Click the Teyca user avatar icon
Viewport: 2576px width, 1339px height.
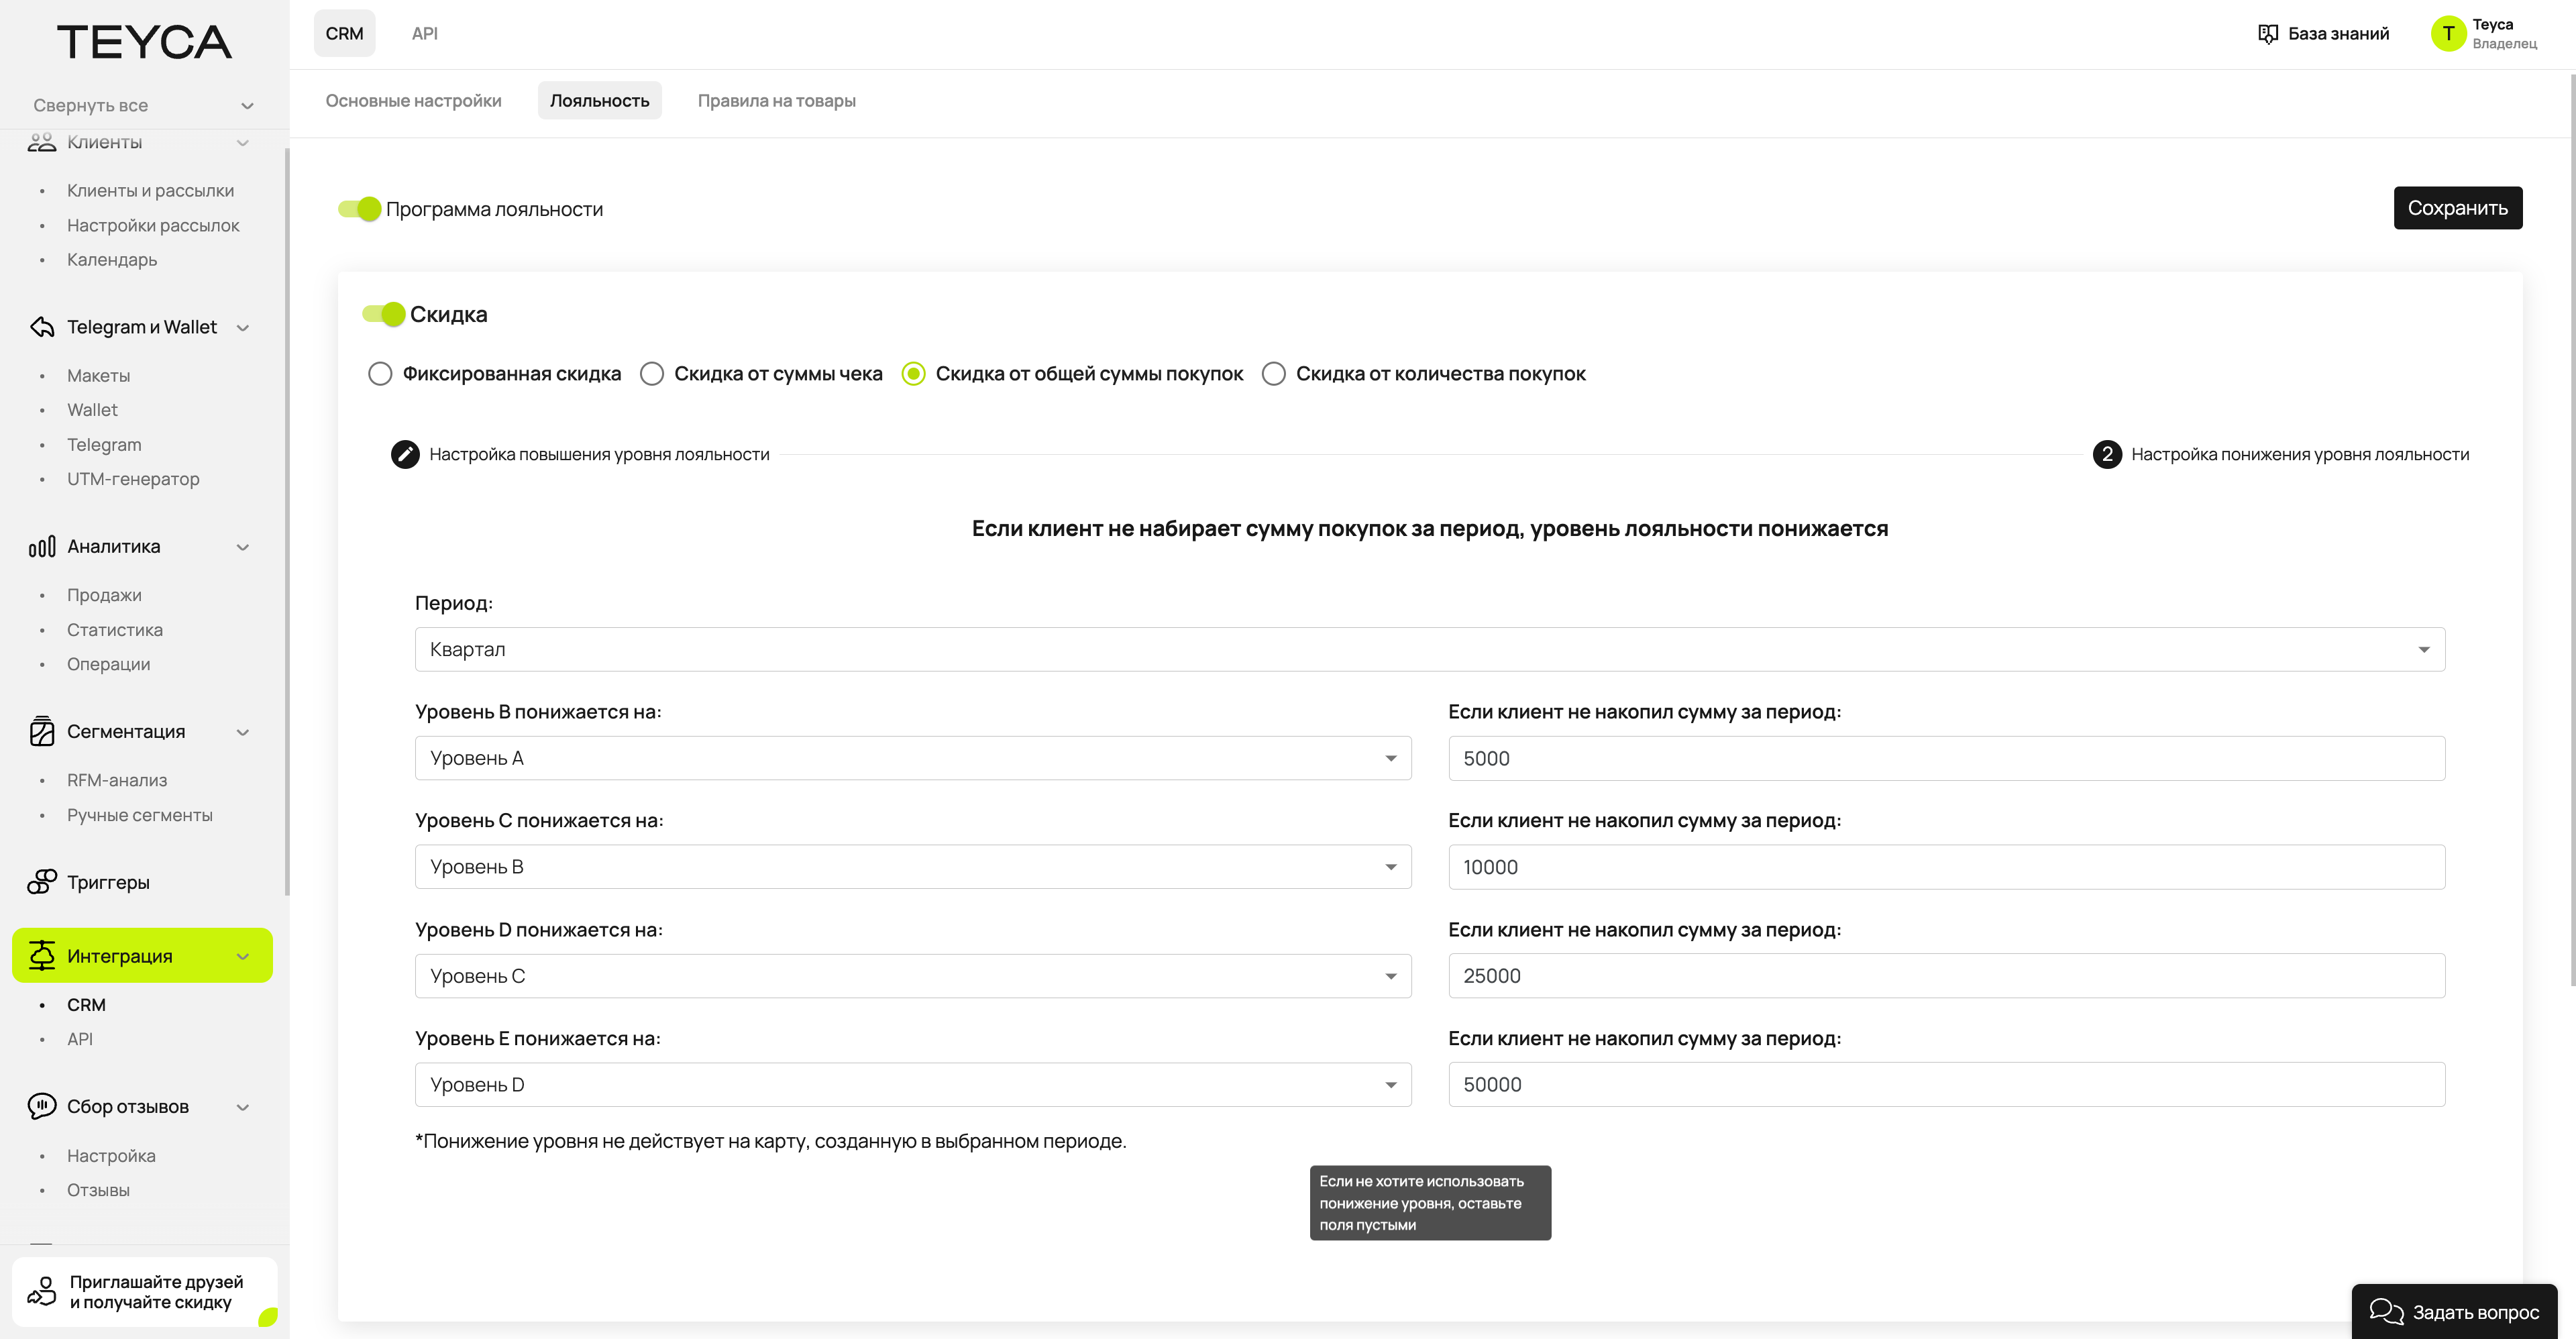[x=2448, y=34]
